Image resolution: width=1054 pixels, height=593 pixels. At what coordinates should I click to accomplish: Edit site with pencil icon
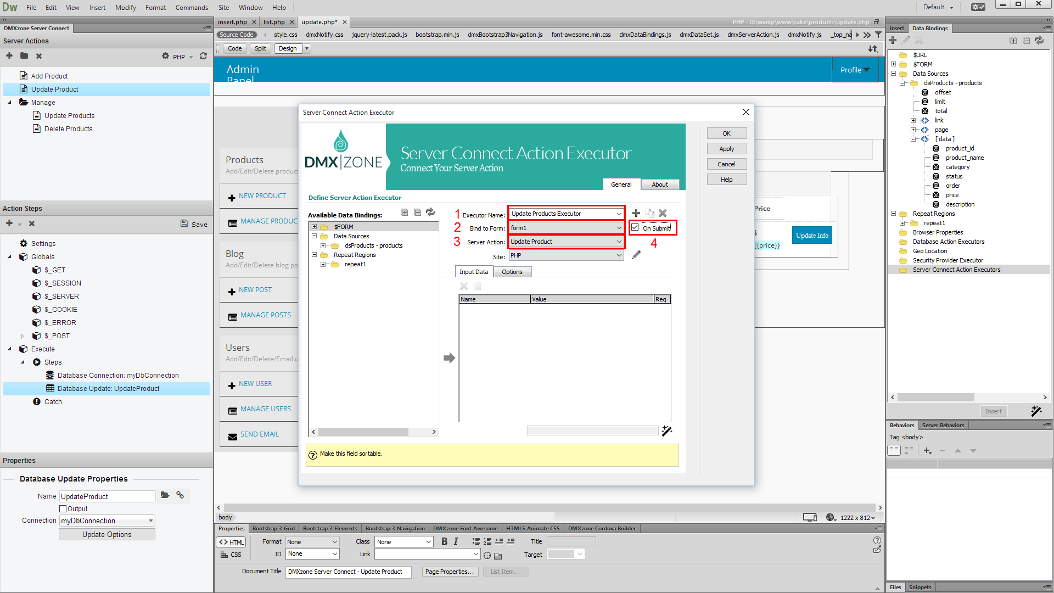pyautogui.click(x=636, y=255)
